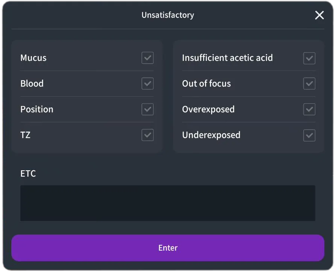Select the Insufficient acetic acid label
Image resolution: width=336 pixels, height=271 pixels.
[x=227, y=58]
